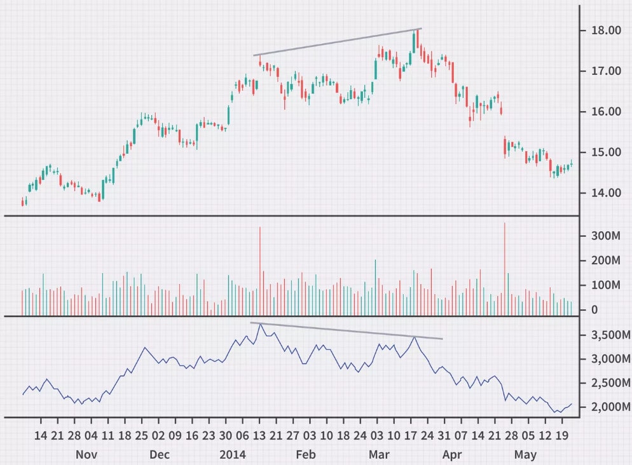Image resolution: width=632 pixels, height=465 pixels.
Task: Click the tallest volume bar in late April
Action: [x=505, y=267]
